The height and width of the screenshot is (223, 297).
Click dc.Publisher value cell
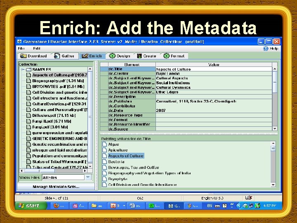[x=214, y=101]
